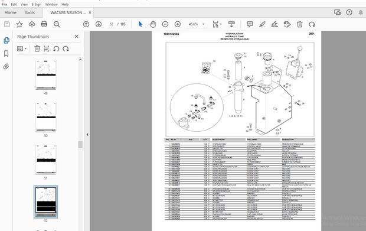Delete pages using thumbnails panel trash icon
The width and height of the screenshot is (366, 231).
[x=37, y=48]
